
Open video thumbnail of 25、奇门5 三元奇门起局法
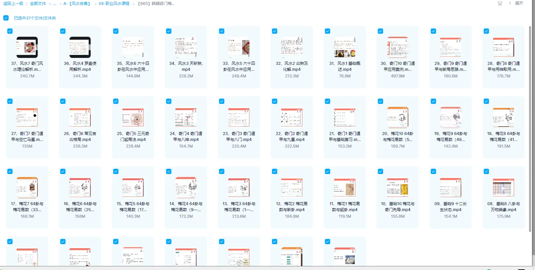coord(133,117)
